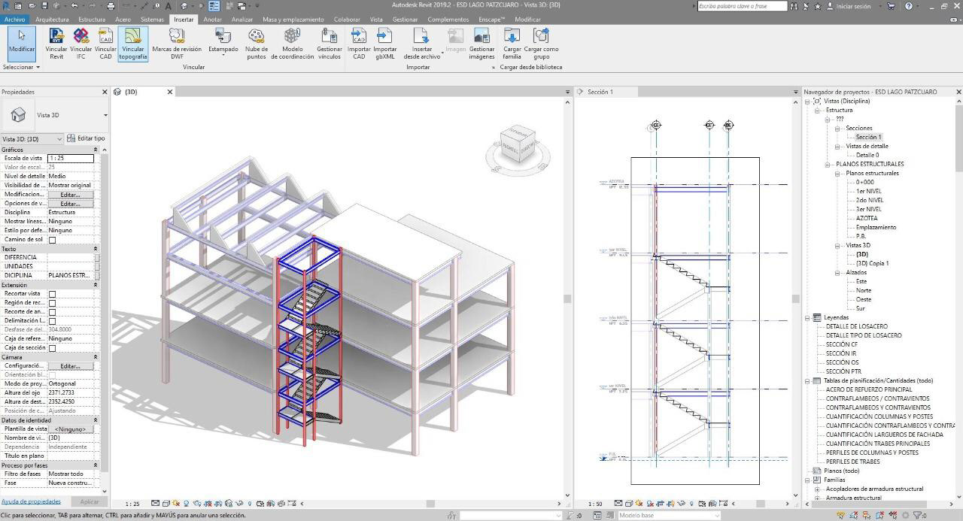
Task: Close the {3D} view tab
Action: 170,92
